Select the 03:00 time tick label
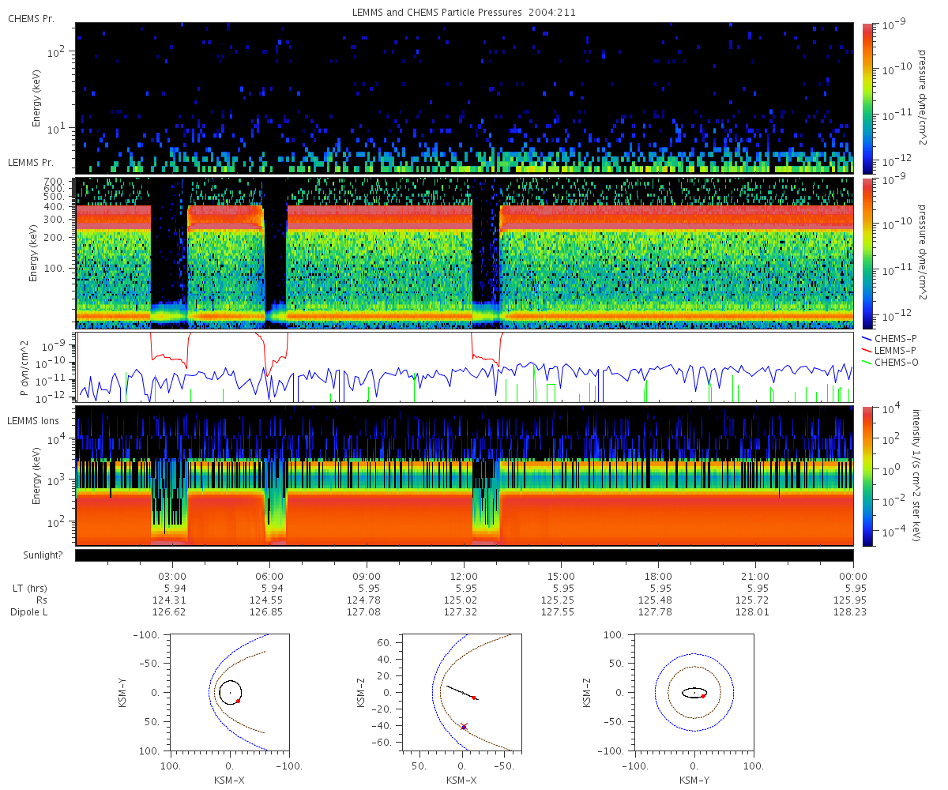 click(x=172, y=576)
